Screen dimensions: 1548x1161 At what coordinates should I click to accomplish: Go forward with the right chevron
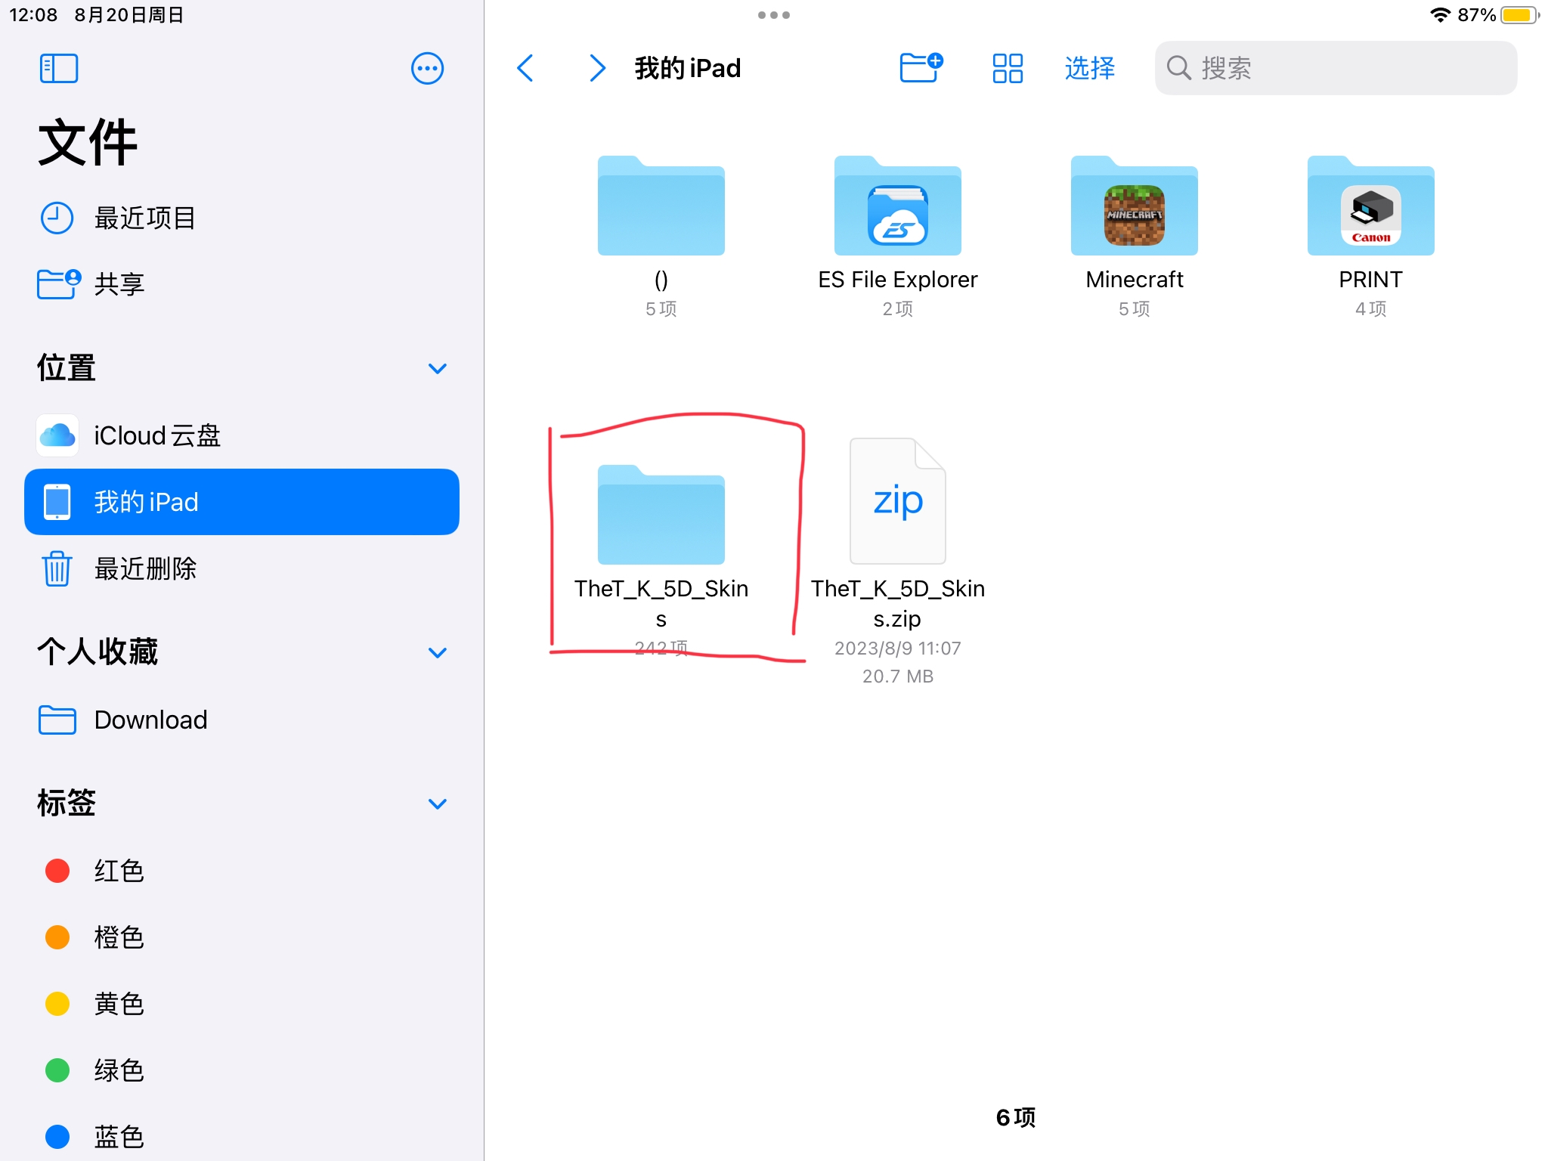pyautogui.click(x=597, y=68)
